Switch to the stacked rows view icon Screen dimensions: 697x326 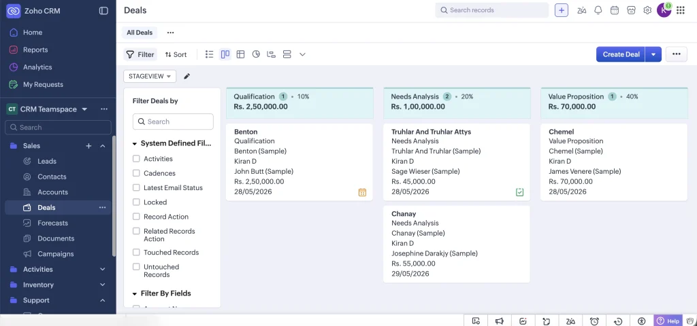click(287, 54)
